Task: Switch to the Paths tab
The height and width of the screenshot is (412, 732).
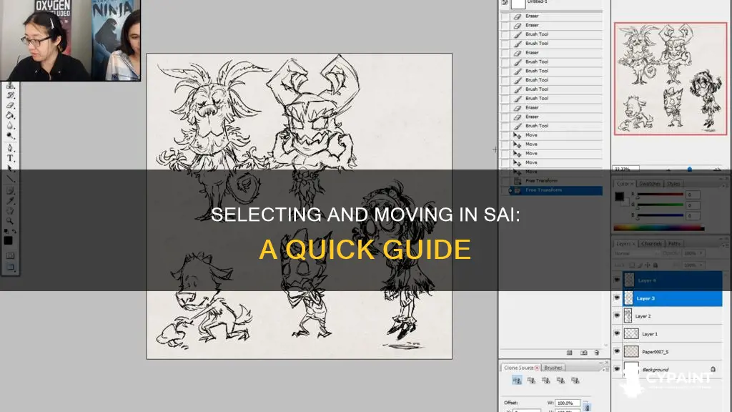Action: click(x=674, y=244)
